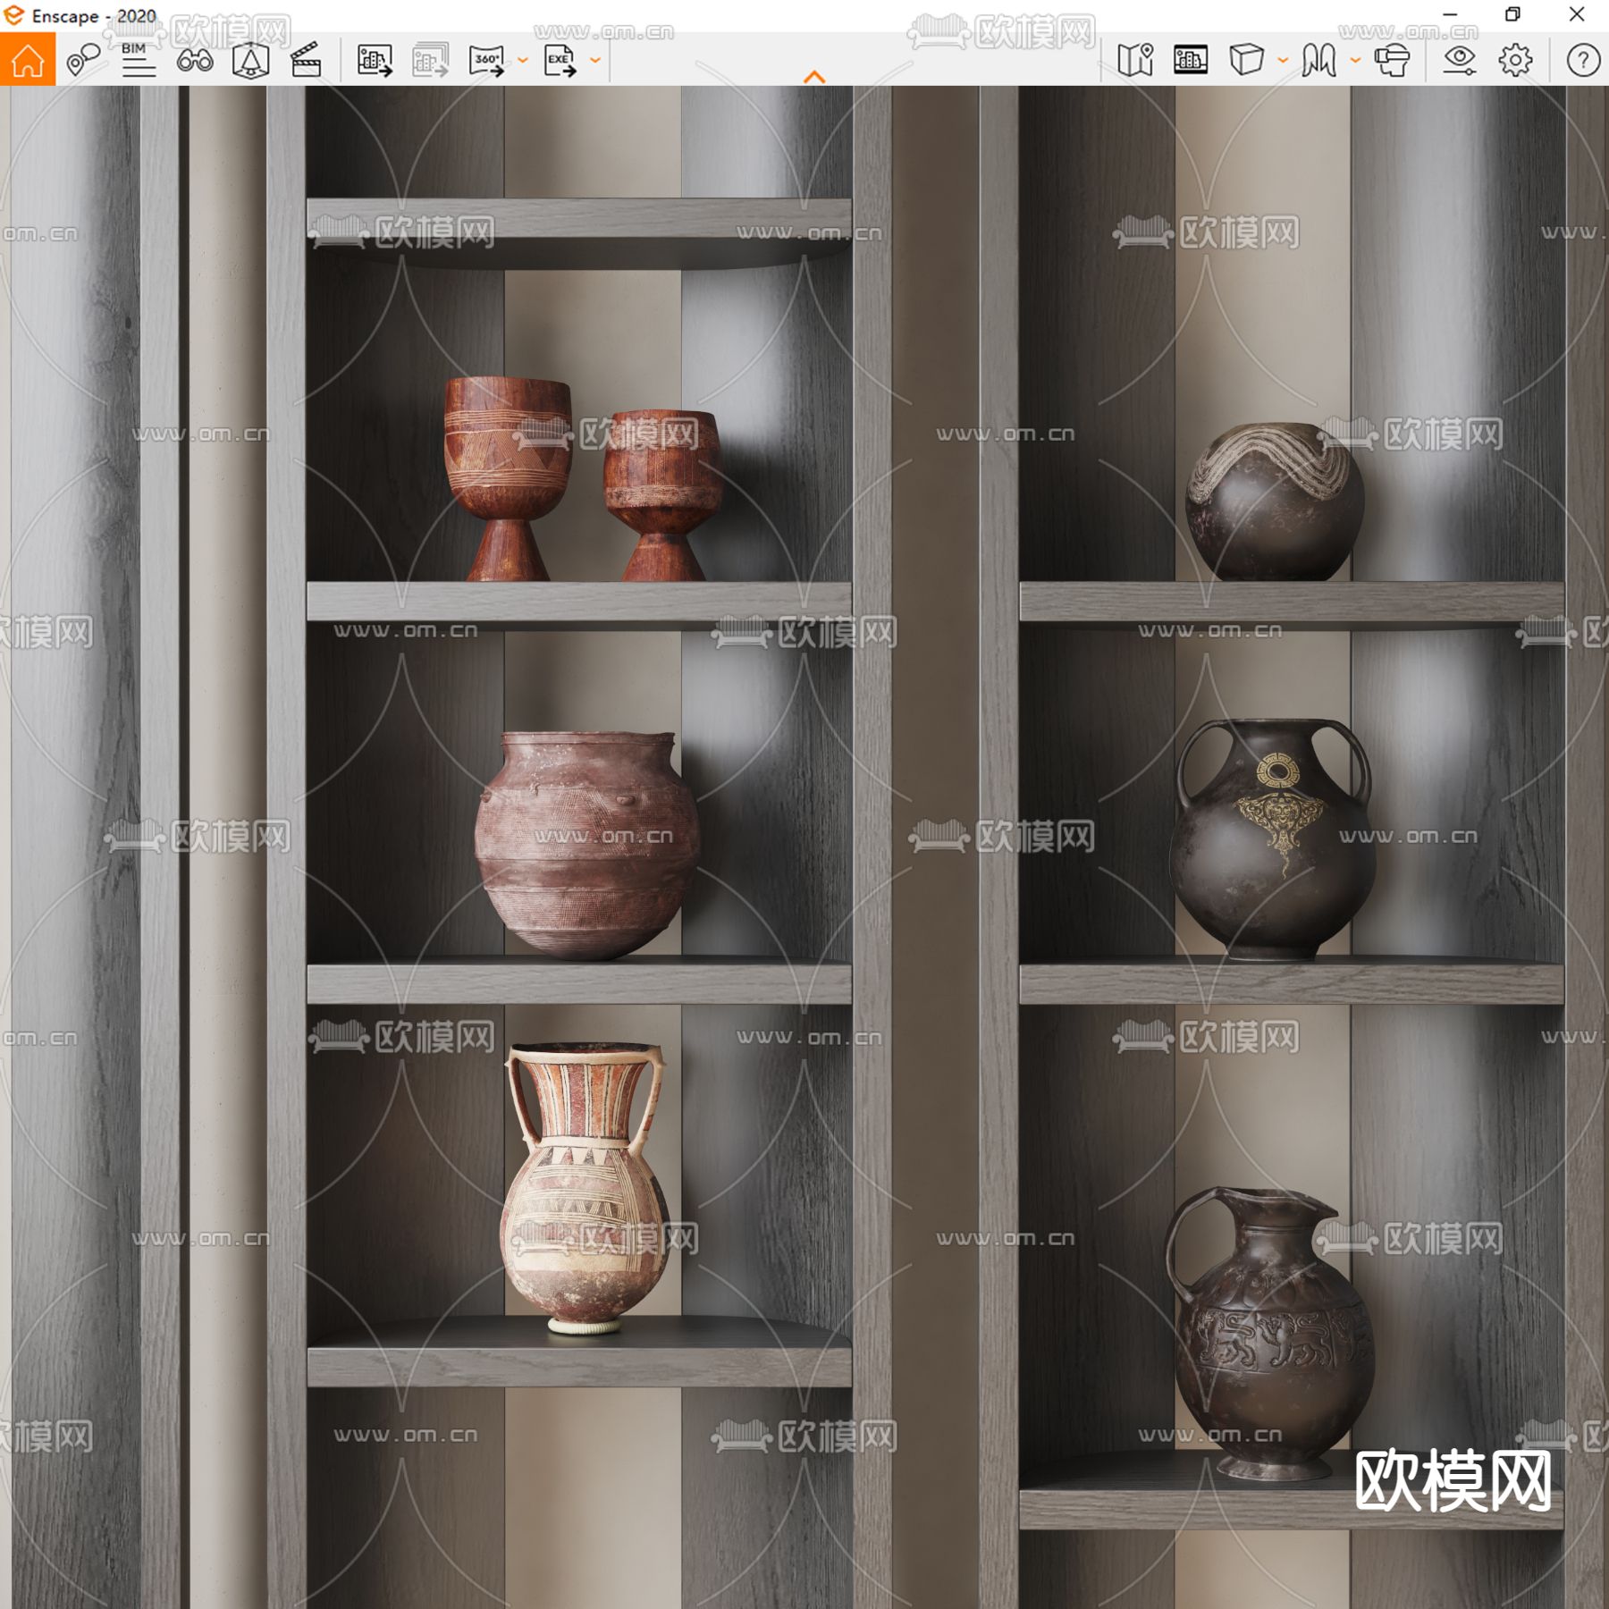
Task: Click the EXE standalone export icon
Action: (x=560, y=60)
